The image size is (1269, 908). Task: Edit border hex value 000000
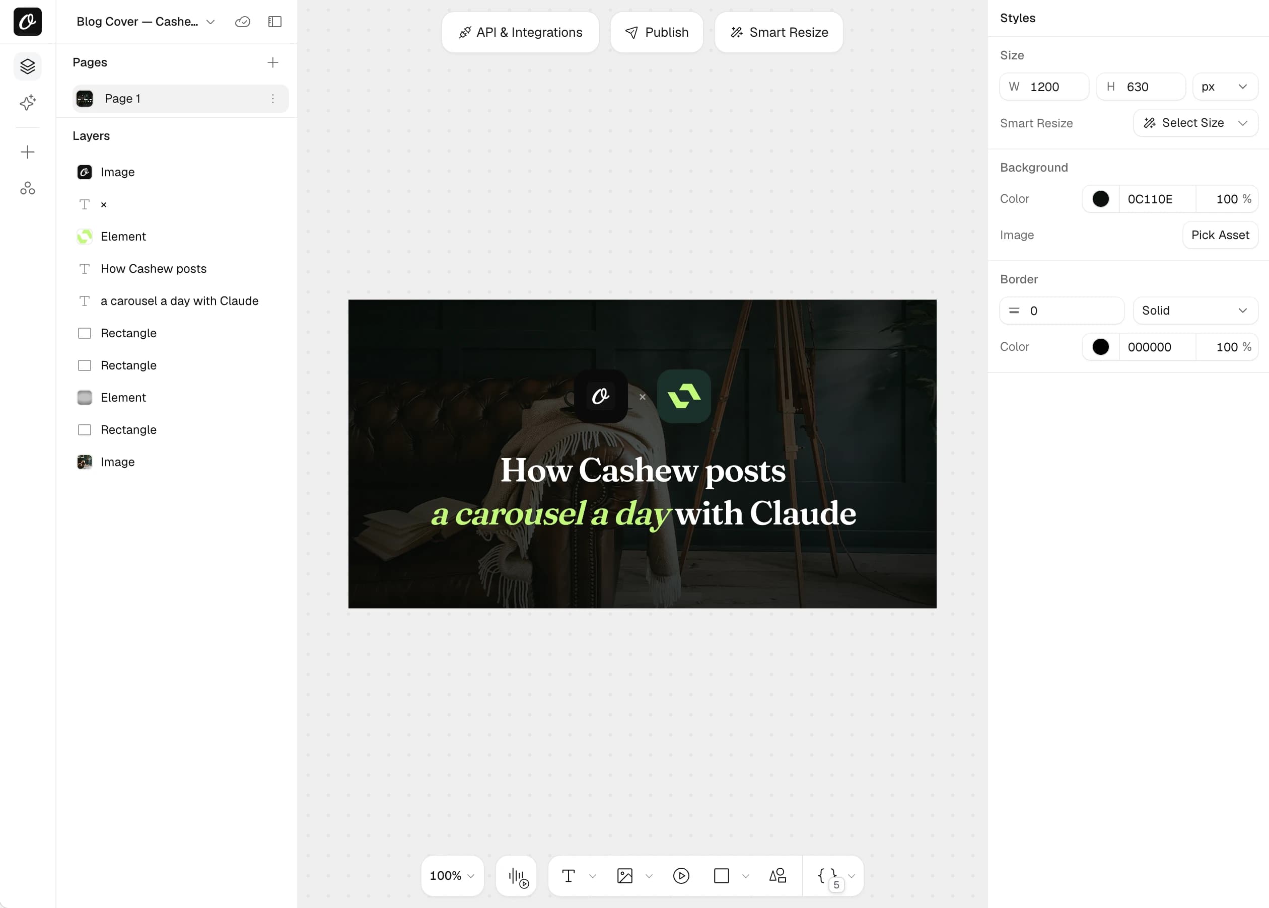coord(1157,347)
